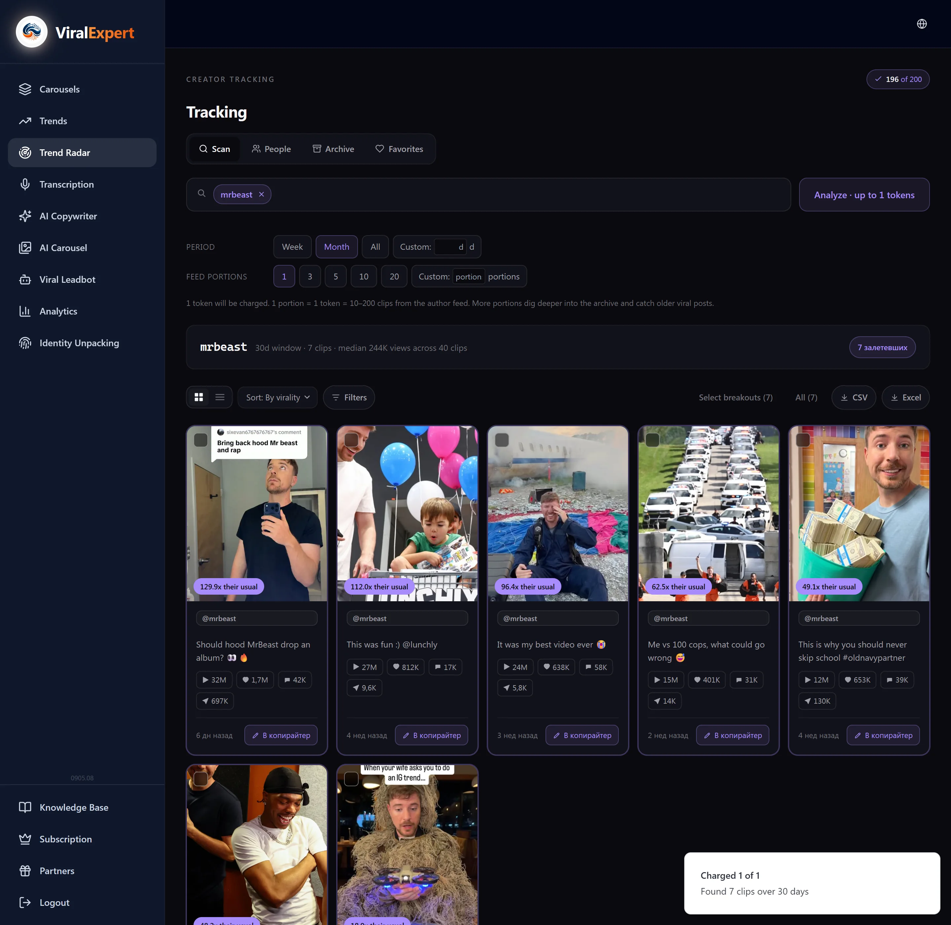Screen dimensions: 951x925
Task: Select the IG trend clip checkbox
Action: 351,779
